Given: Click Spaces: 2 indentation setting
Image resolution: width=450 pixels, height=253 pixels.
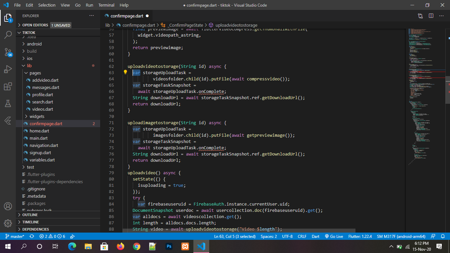Looking at the screenshot, I should click(x=269, y=236).
